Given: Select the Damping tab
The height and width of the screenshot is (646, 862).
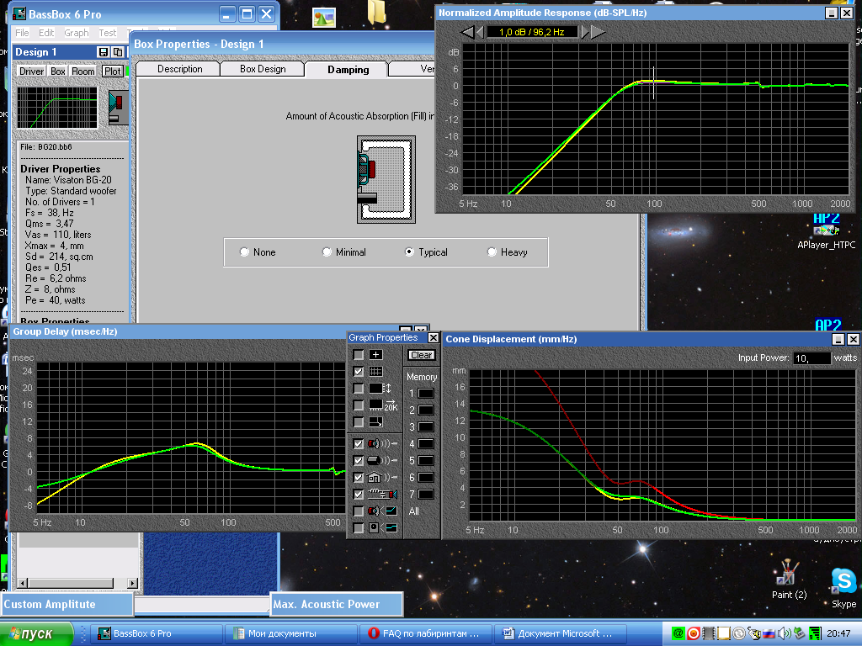Looking at the screenshot, I should coord(348,69).
